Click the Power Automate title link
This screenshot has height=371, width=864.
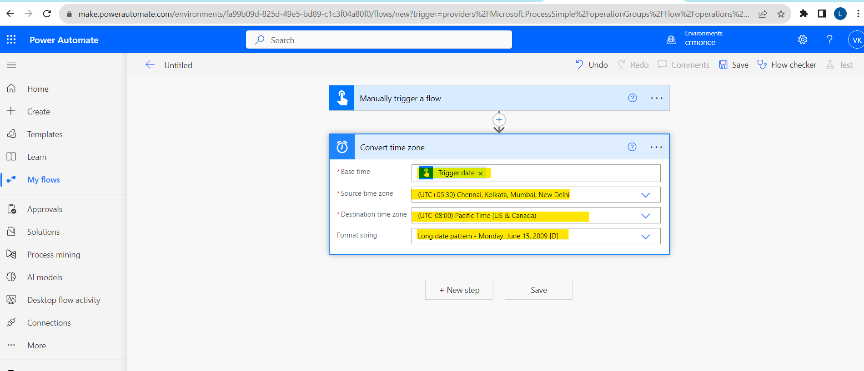click(64, 40)
